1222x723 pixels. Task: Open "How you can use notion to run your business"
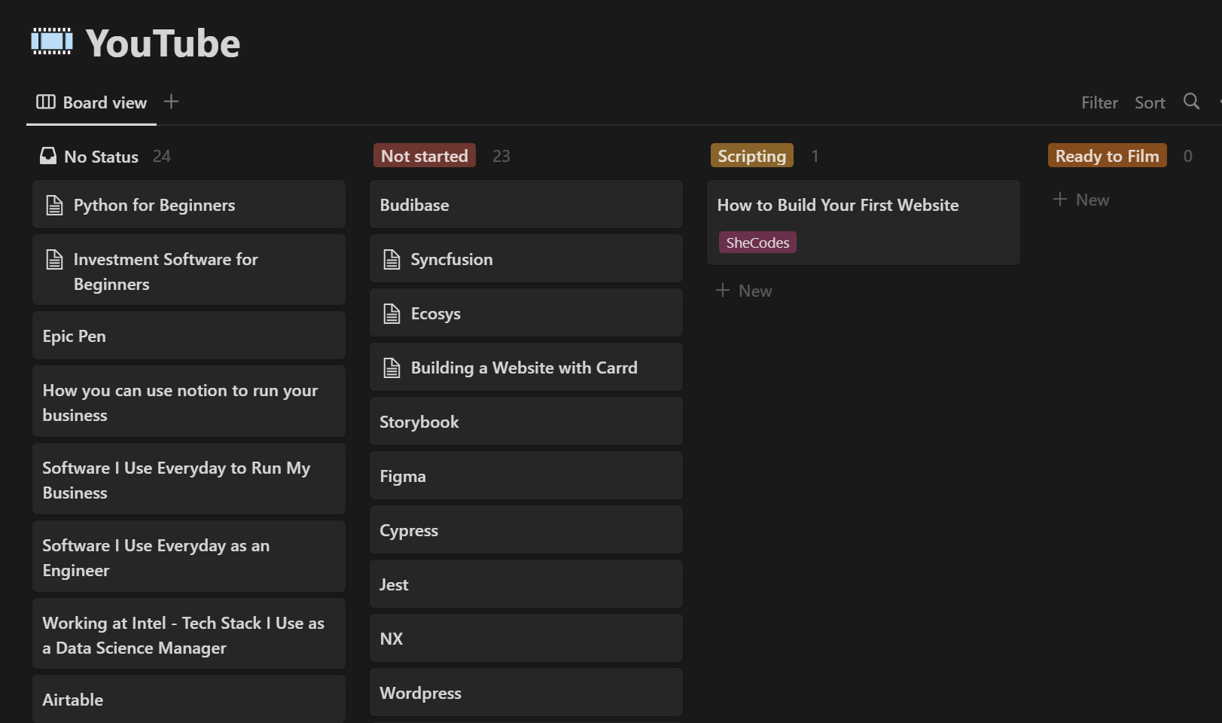189,402
